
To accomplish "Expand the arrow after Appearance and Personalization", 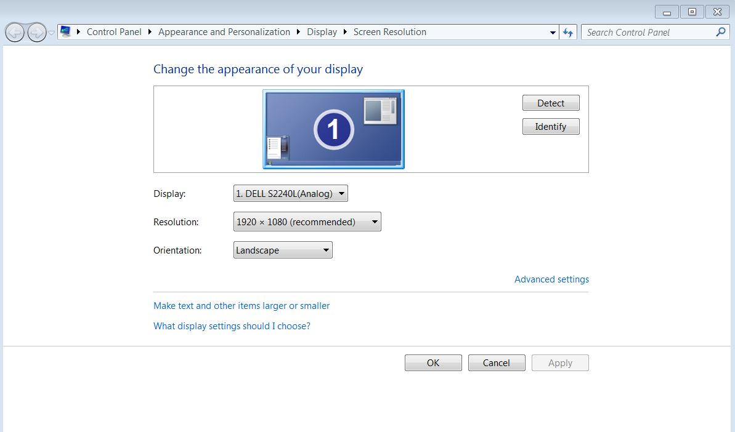I will coord(298,32).
